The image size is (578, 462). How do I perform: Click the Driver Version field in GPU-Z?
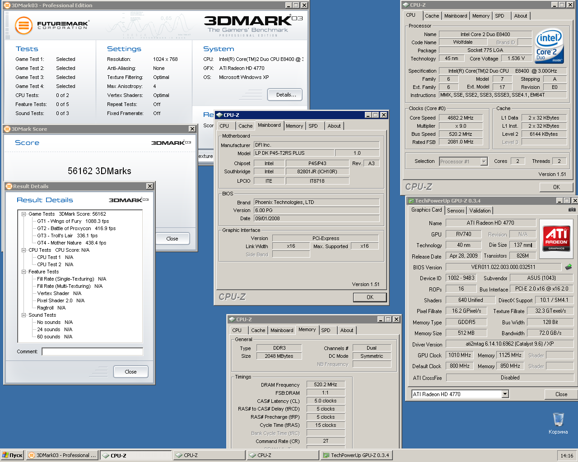(510, 344)
